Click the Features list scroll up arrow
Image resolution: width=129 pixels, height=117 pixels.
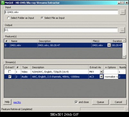coord(124,41)
